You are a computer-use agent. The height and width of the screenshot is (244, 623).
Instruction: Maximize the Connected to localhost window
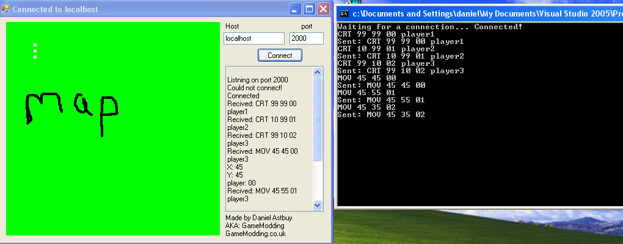click(x=309, y=9)
